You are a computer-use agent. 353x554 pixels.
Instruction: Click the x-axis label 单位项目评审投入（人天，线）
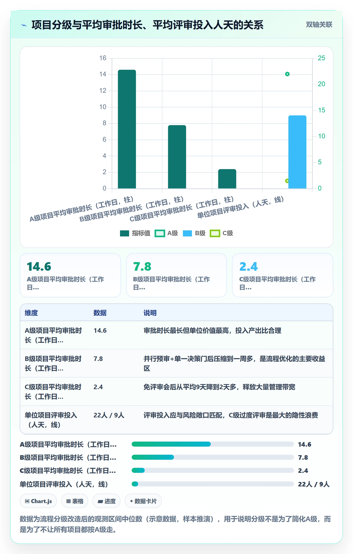[x=241, y=207]
